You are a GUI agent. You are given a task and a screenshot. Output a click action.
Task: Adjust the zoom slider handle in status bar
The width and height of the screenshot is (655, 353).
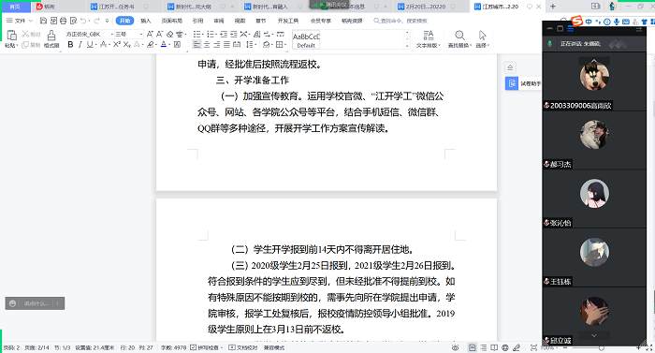click(x=601, y=347)
